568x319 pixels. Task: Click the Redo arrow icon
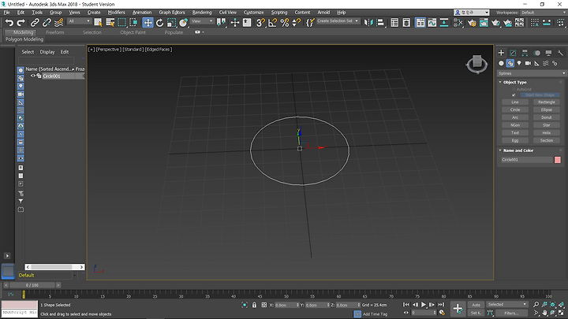point(21,23)
